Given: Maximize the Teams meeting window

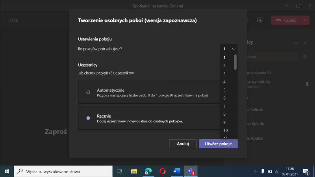Looking at the screenshot, I should 298,6.
